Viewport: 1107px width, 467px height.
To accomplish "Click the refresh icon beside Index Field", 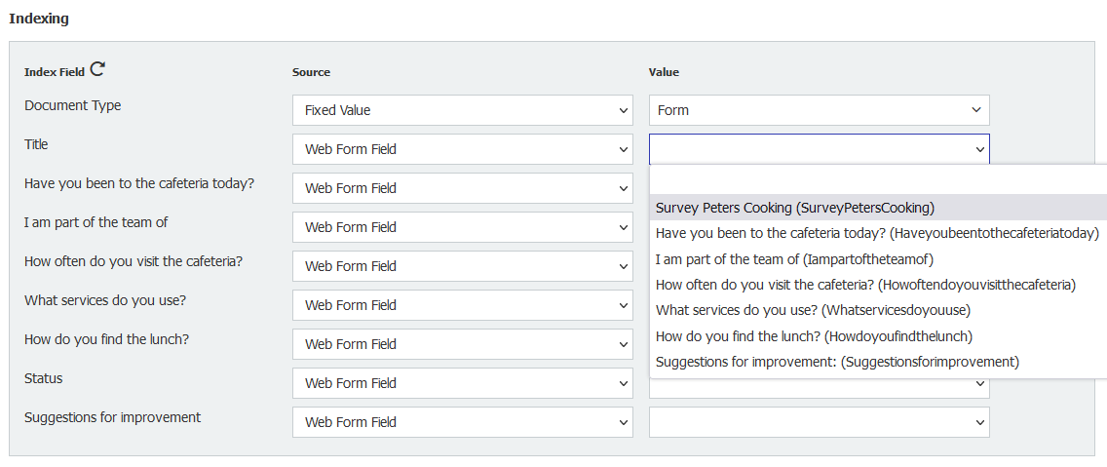I will pyautogui.click(x=97, y=69).
